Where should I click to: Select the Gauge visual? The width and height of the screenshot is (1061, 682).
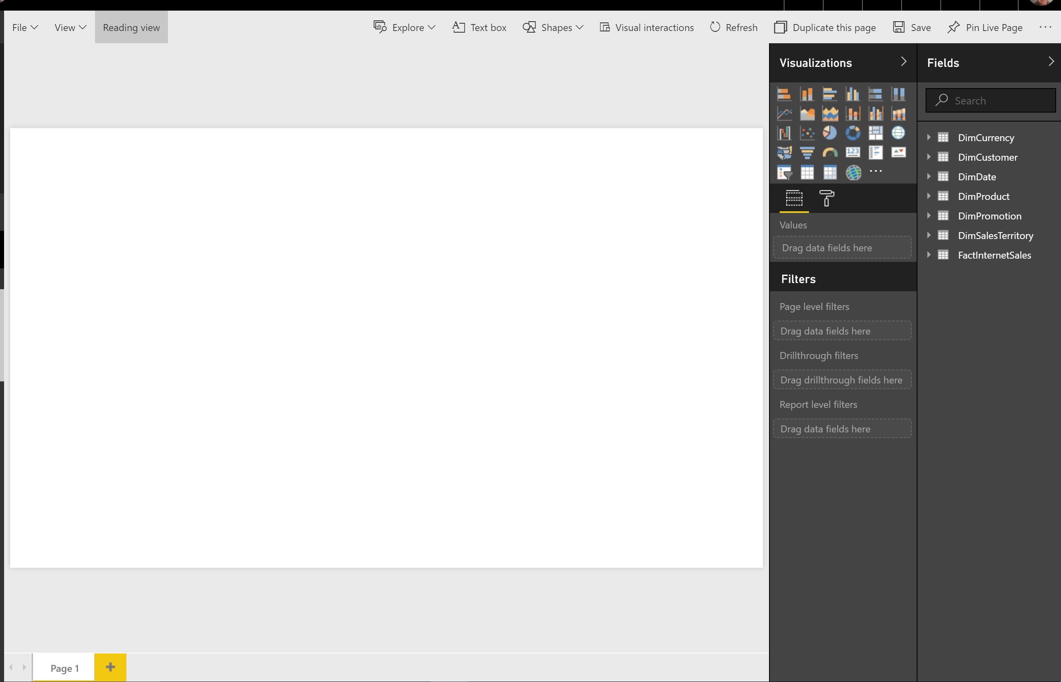tap(830, 153)
